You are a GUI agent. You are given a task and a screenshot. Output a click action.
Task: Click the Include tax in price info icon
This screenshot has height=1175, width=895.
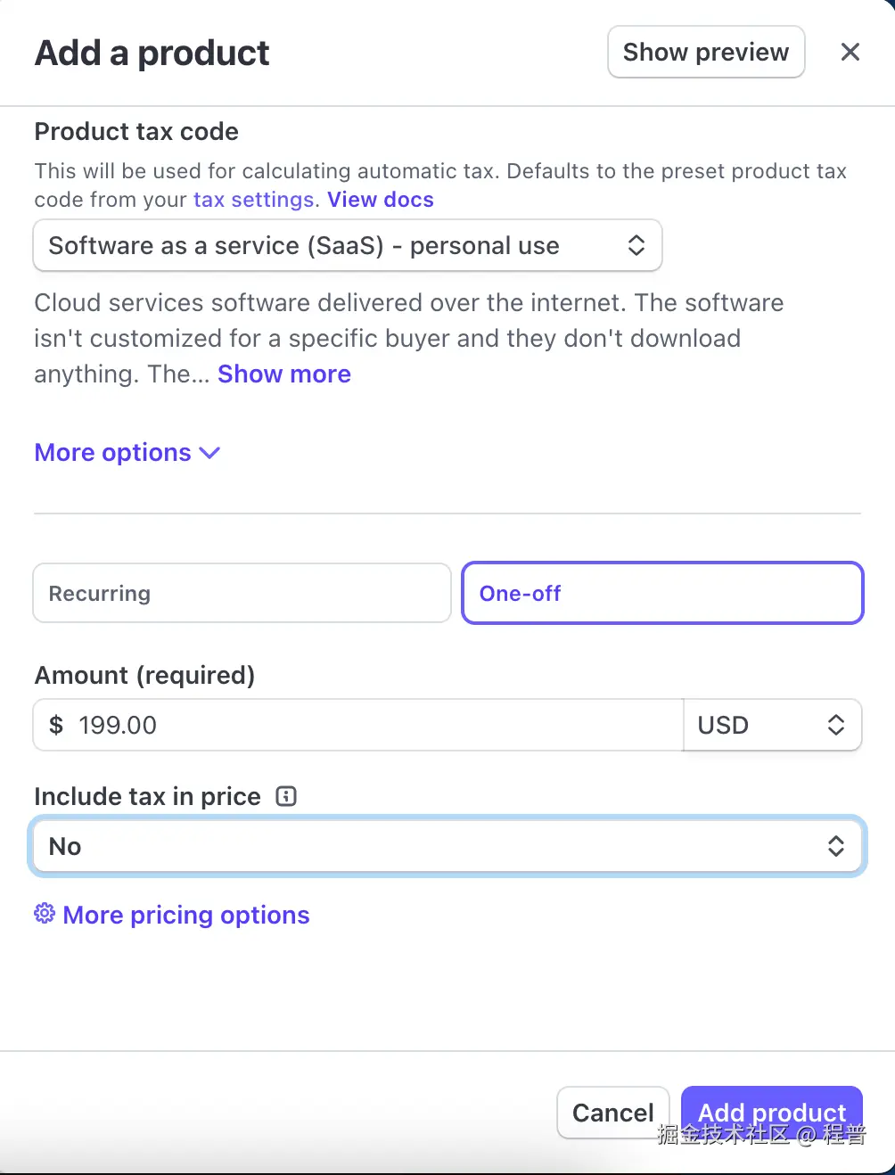click(x=286, y=796)
